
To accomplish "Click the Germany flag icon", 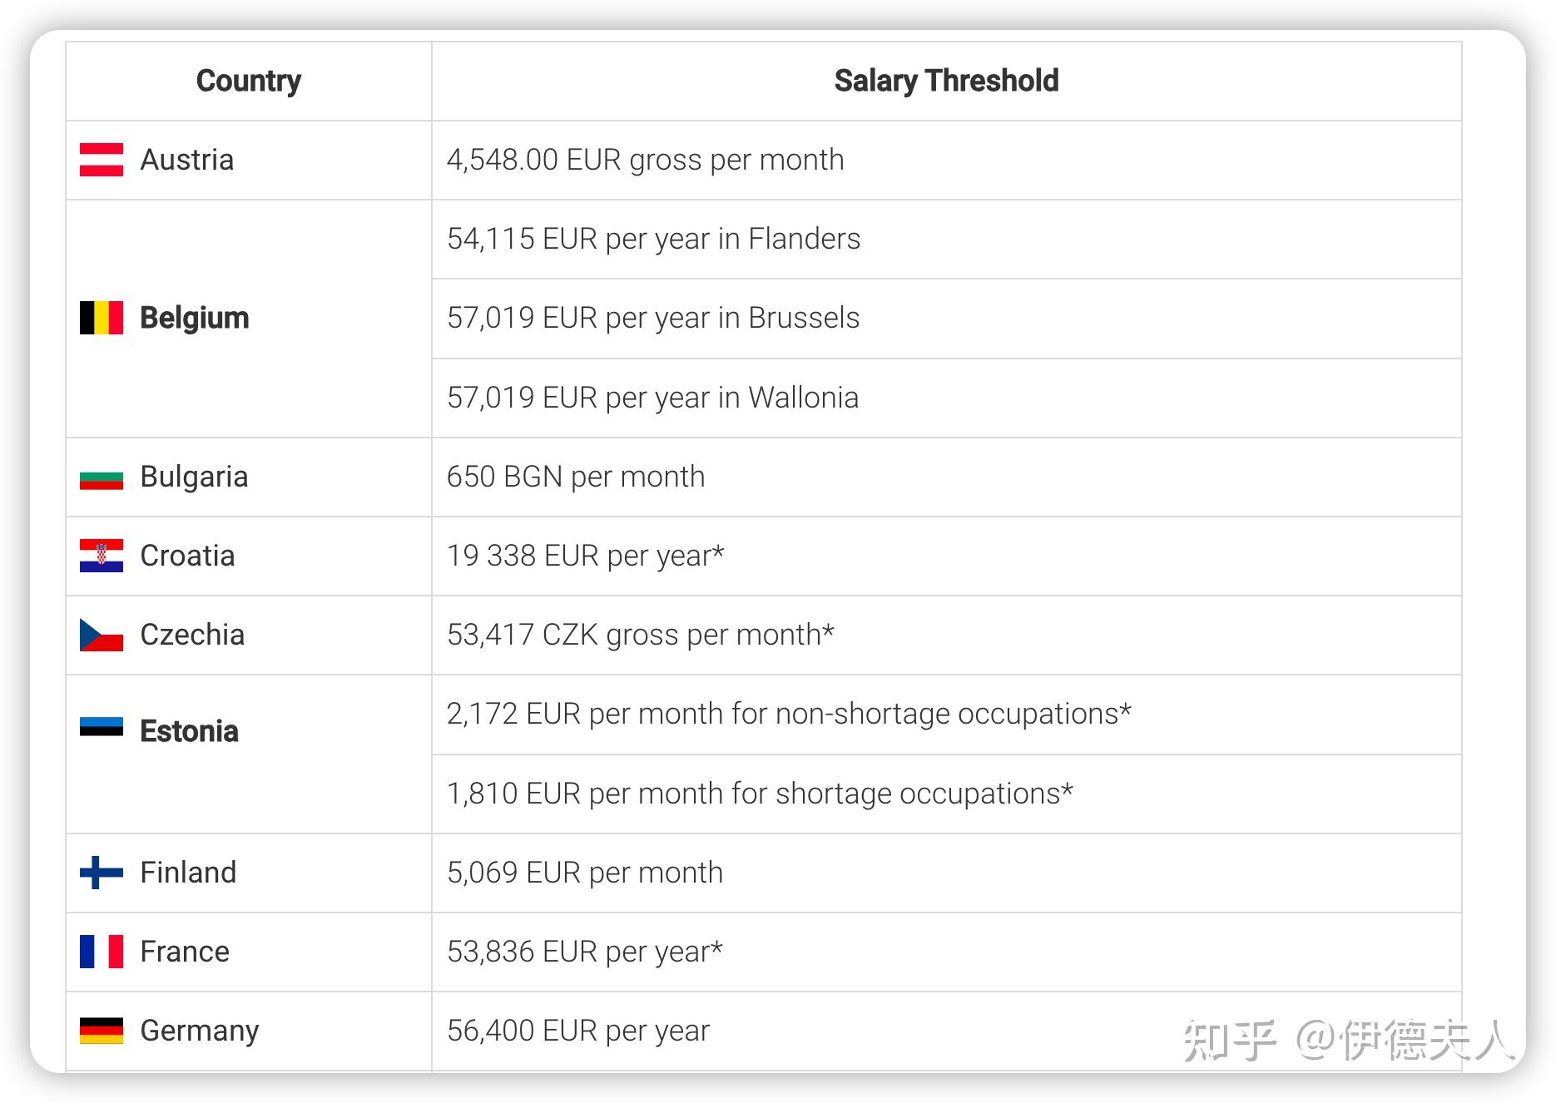I will 102,1031.
